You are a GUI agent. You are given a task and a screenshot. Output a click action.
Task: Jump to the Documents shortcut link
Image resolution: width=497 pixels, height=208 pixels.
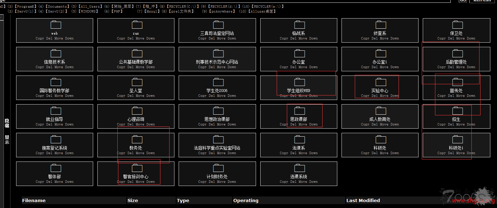pyautogui.click(x=57, y=6)
